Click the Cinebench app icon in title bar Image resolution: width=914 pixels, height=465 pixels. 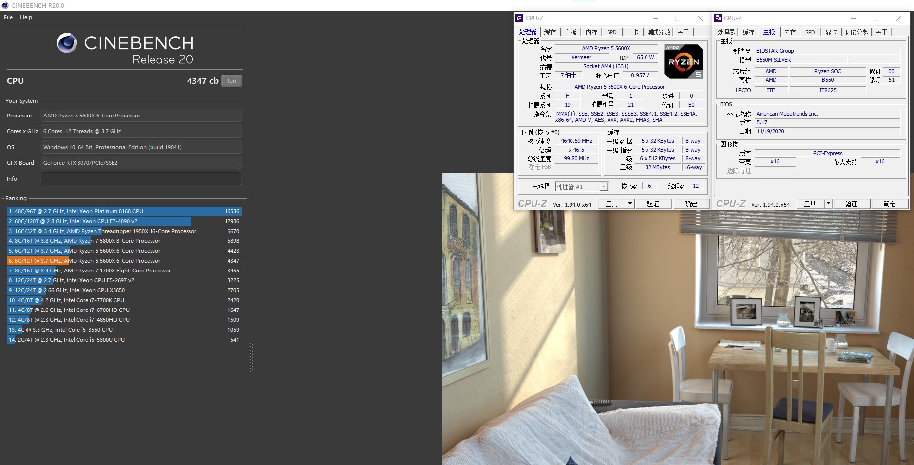5,5
